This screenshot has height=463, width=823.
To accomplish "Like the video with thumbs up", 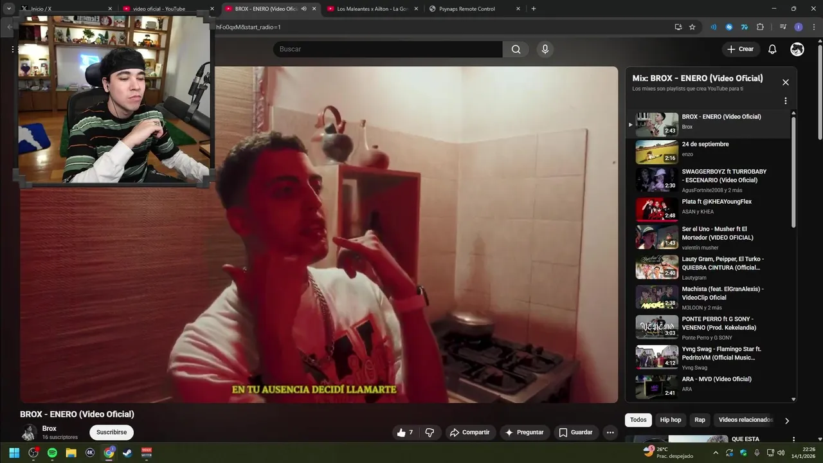I will point(405,433).
